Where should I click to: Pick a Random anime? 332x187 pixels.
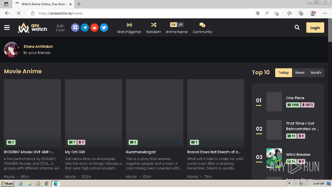[x=154, y=28]
